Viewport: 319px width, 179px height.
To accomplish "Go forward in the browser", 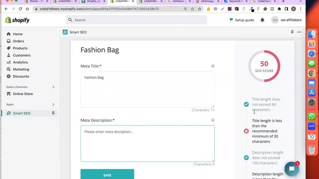I will [13, 9].
